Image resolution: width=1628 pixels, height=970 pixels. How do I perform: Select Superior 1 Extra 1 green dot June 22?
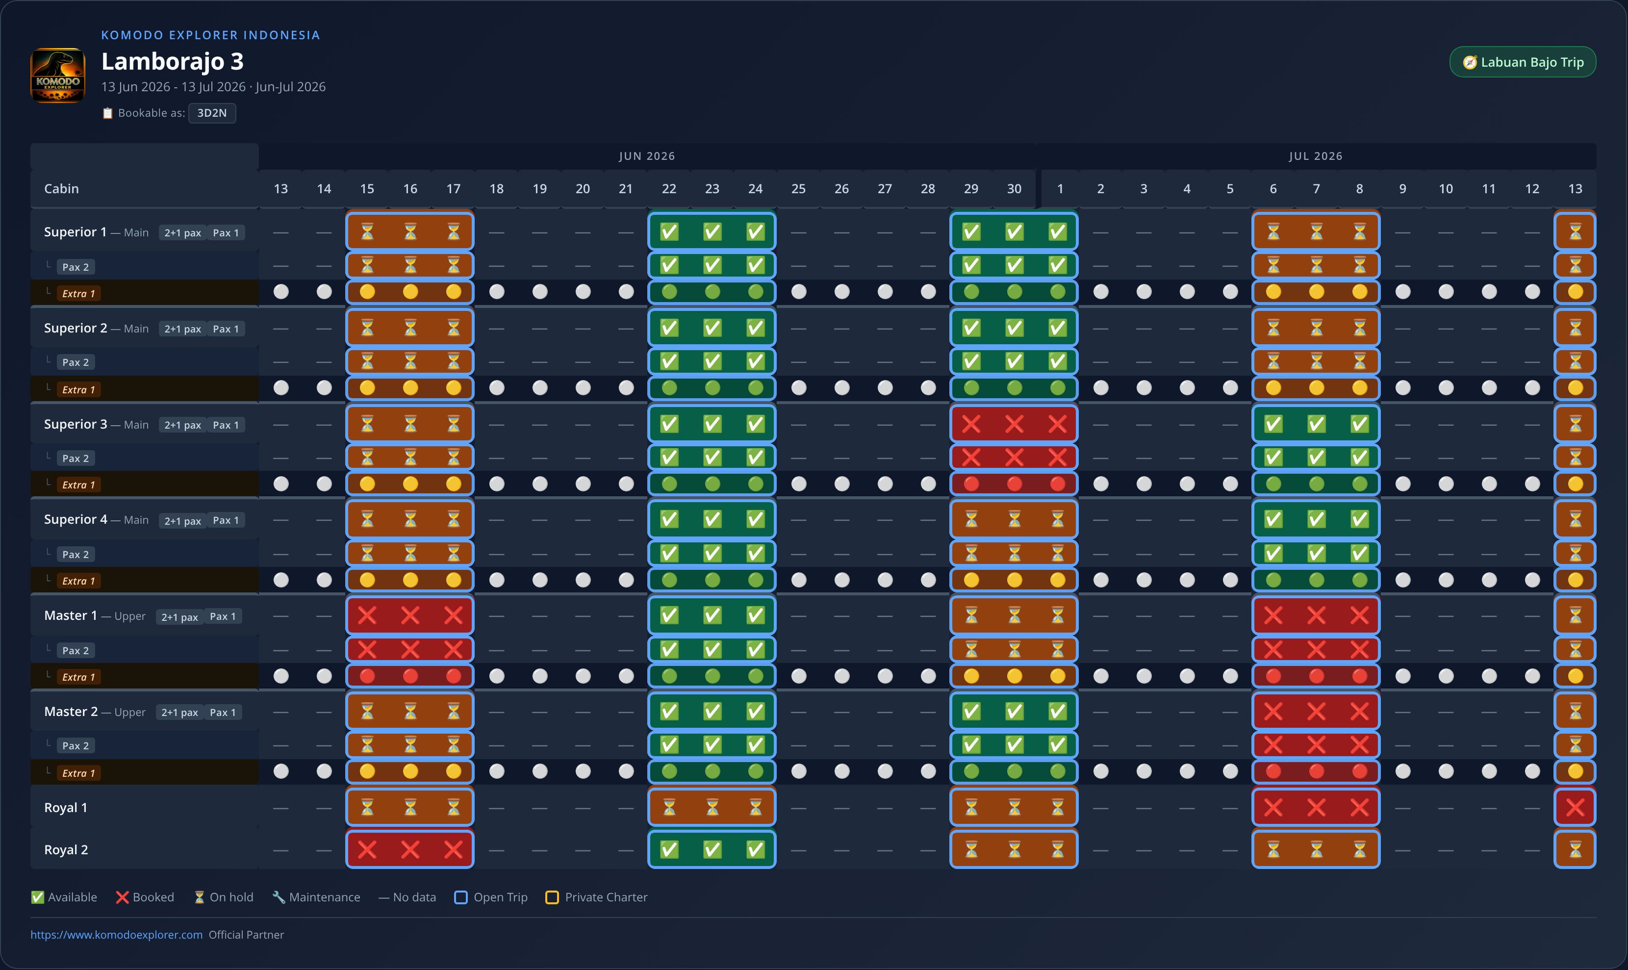tap(669, 292)
